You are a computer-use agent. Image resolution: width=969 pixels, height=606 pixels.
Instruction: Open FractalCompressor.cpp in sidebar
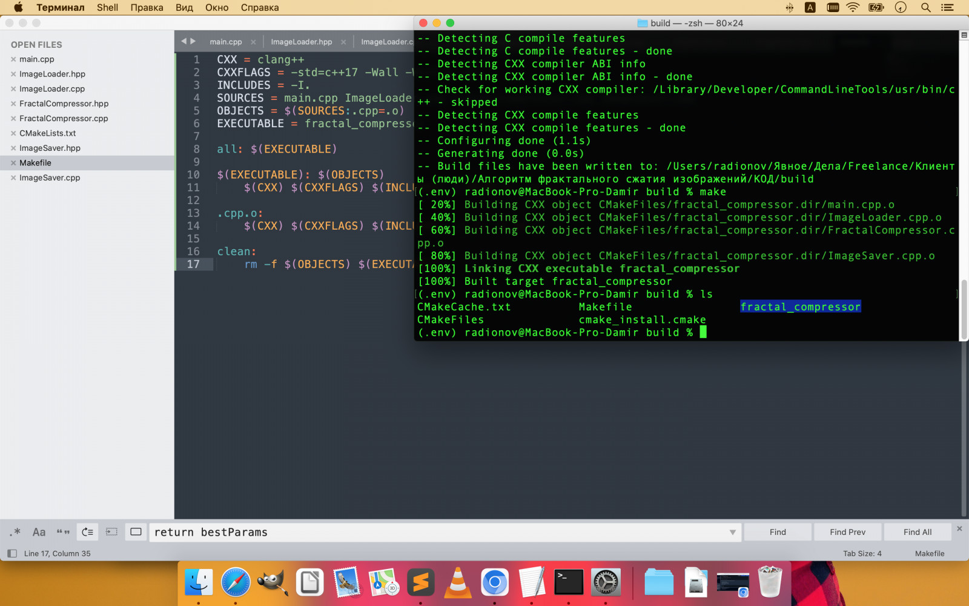[64, 118]
